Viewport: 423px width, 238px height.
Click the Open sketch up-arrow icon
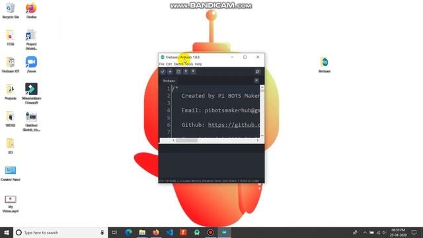click(x=186, y=71)
